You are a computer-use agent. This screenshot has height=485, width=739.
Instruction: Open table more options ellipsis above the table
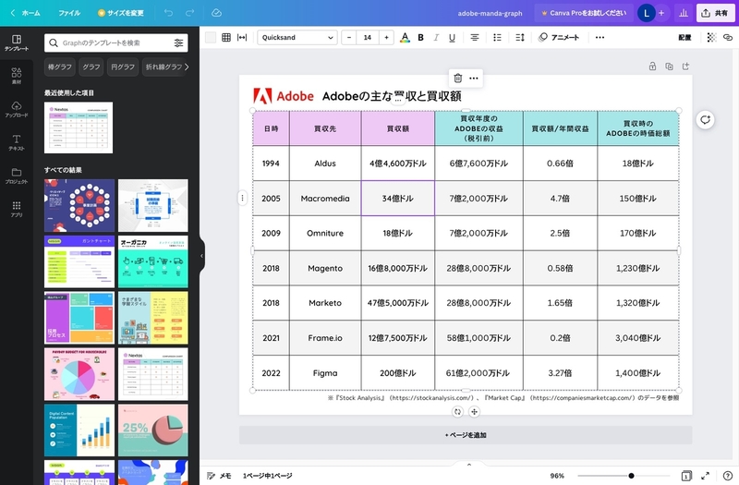click(x=474, y=79)
